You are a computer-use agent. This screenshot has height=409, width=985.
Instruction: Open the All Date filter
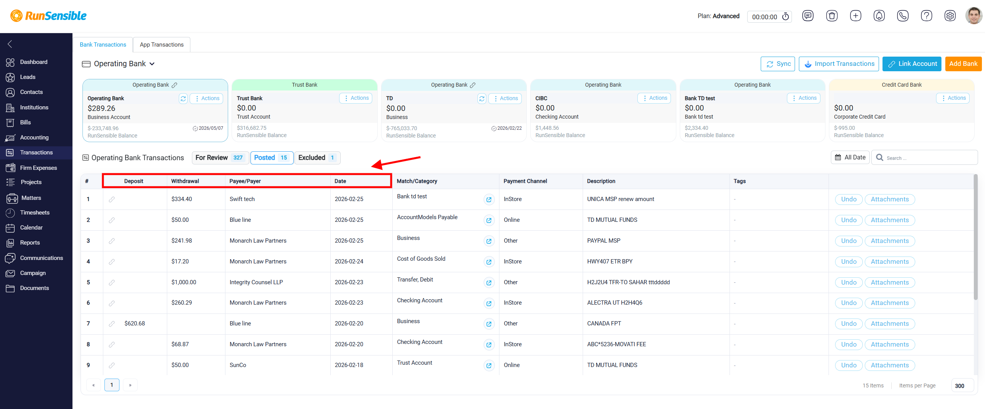pyautogui.click(x=850, y=158)
